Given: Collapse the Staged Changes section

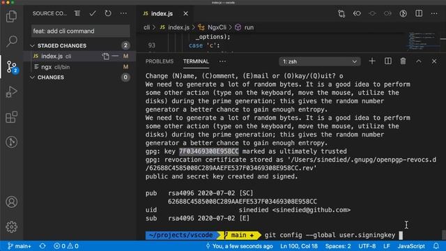Looking at the screenshot, I should [32, 45].
